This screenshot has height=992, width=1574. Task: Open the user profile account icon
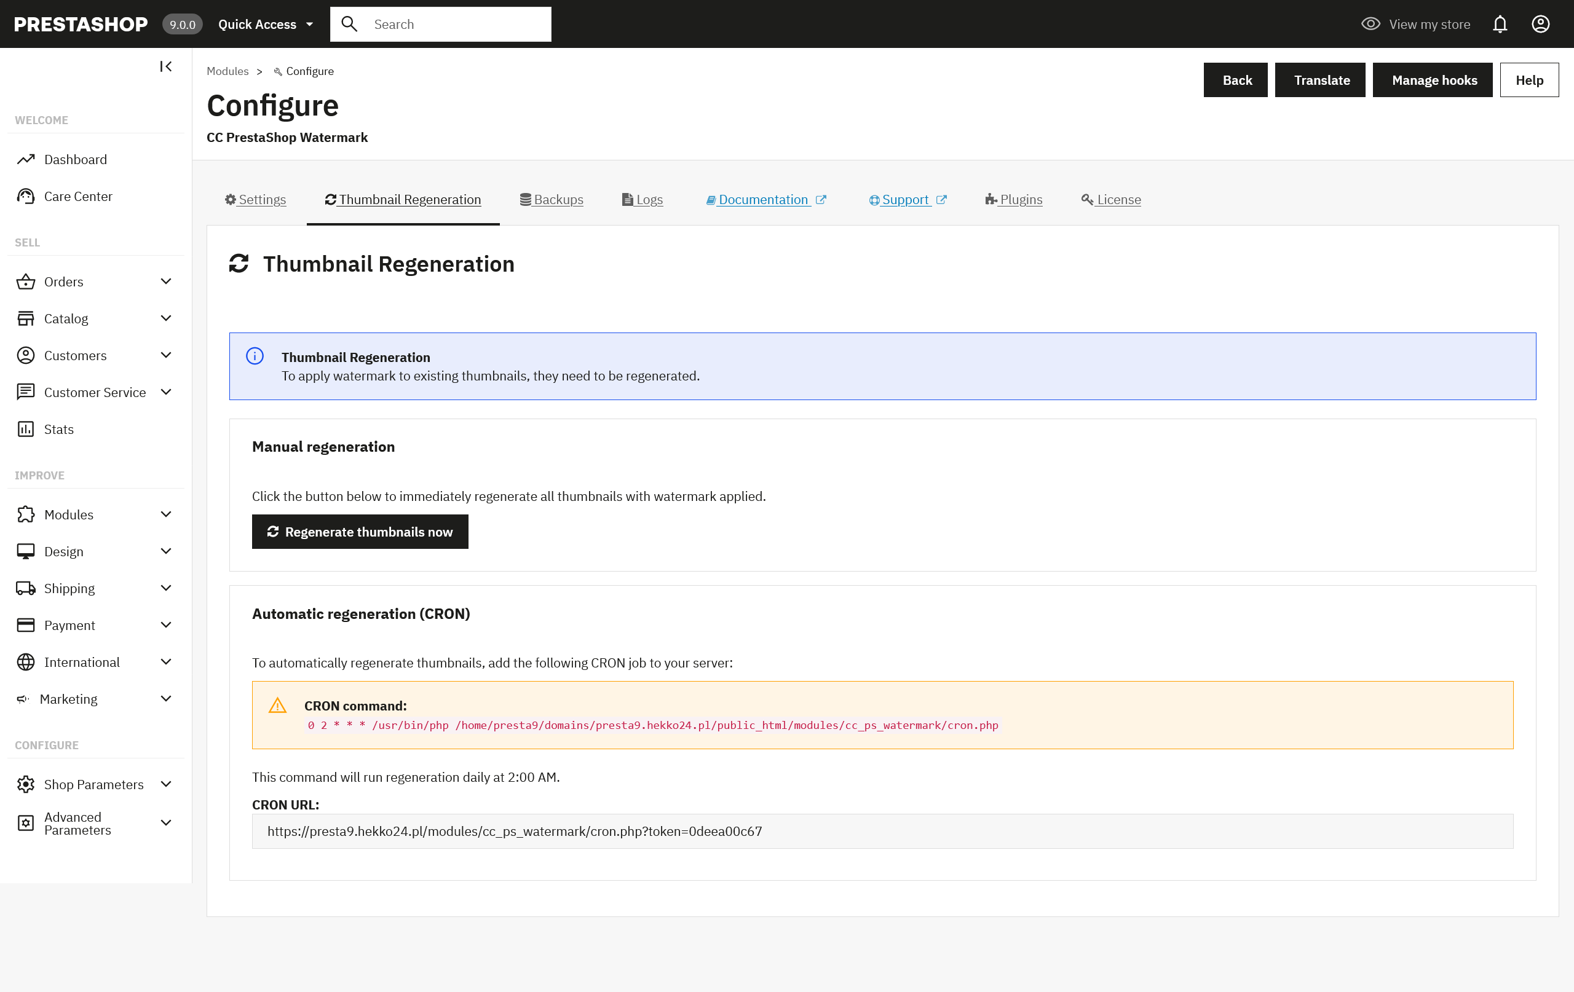point(1540,24)
